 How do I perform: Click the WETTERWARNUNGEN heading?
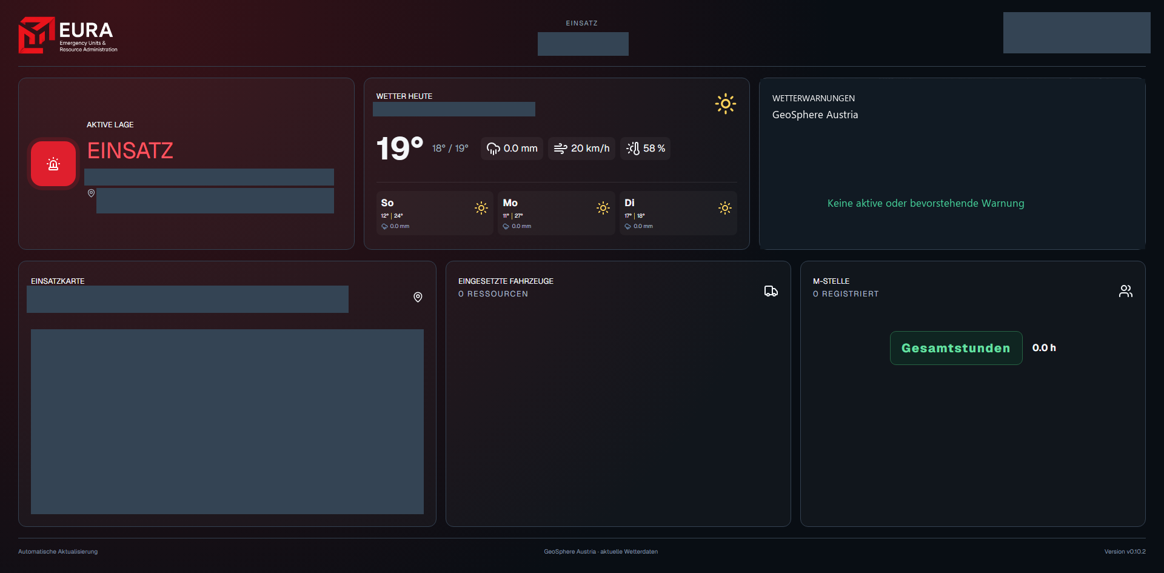point(814,98)
